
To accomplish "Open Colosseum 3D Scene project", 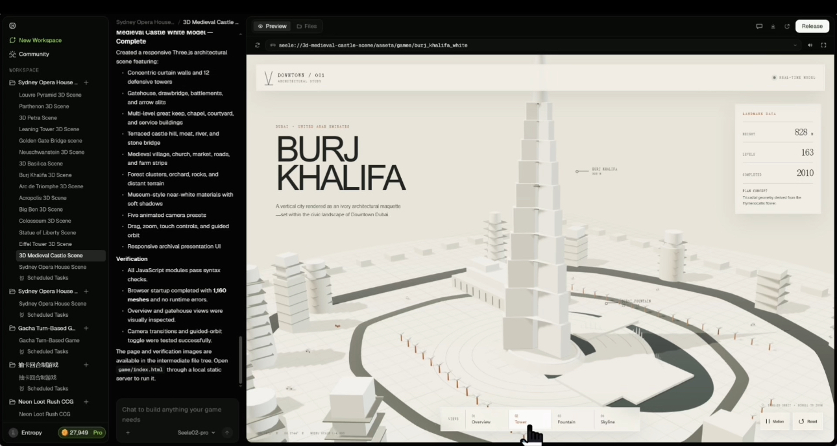I will (45, 221).
